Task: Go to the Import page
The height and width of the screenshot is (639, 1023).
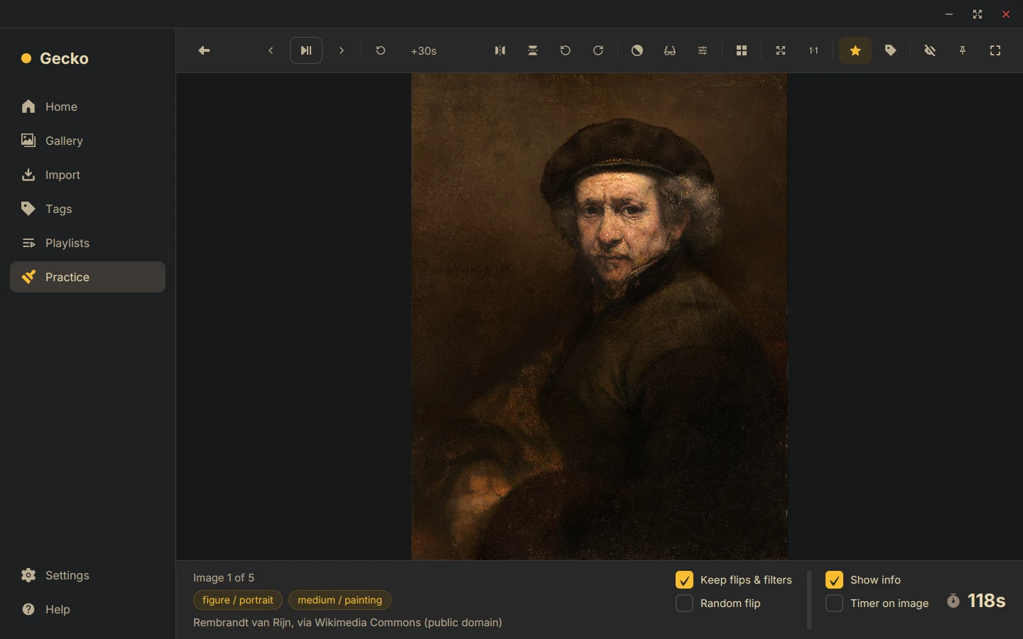Action: 87,175
